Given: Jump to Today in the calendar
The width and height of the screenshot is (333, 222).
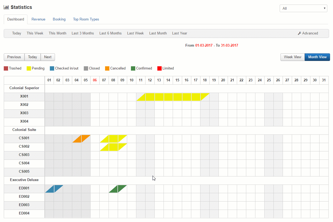Looking at the screenshot, I should [x=33, y=57].
